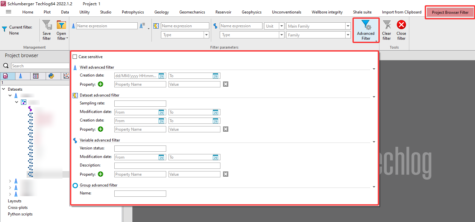Click the Project browser Search field
The width and height of the screenshot is (475, 222).
(x=40, y=66)
